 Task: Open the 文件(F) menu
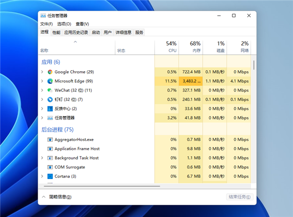(46, 24)
